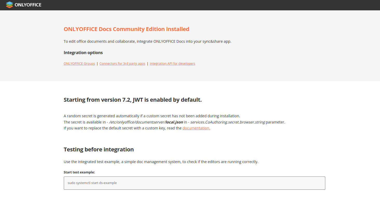The height and width of the screenshot is (198, 380).
Task: Click the Integration options subheading
Action: 83,53
